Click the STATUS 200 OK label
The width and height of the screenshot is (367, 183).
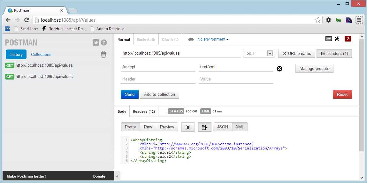(183, 111)
